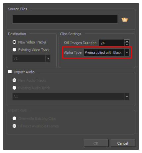Screen dimensions: 142x153
Task: Increase Still Images Duration with up arrow
Action: click(x=127, y=41)
